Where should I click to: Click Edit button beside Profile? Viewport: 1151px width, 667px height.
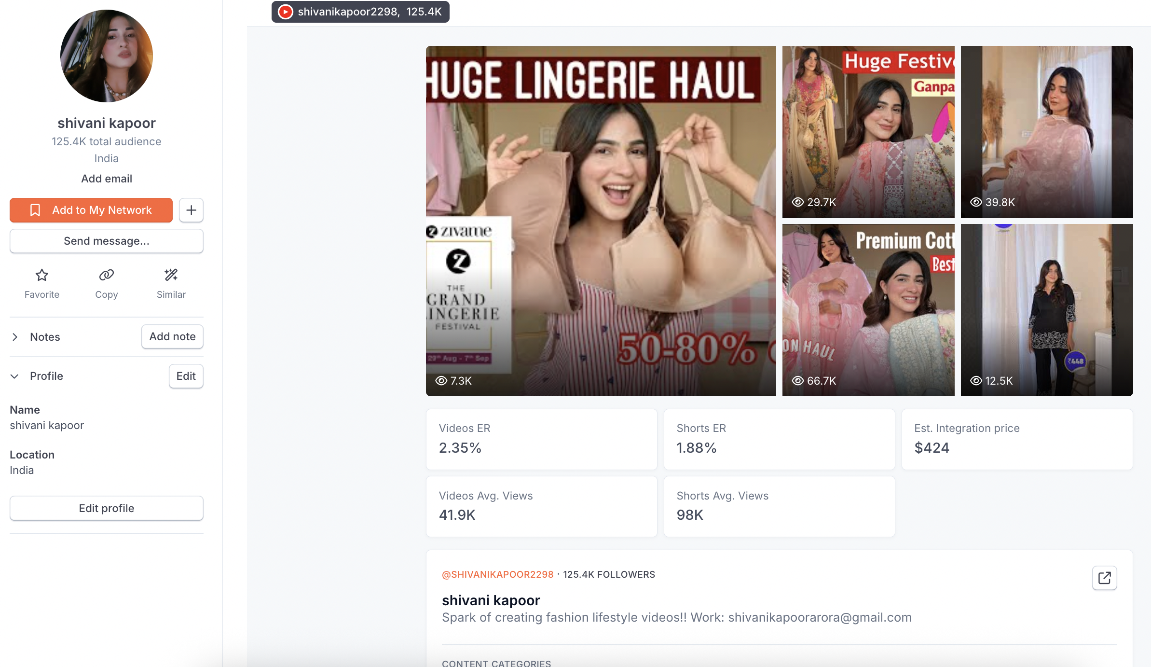tap(186, 376)
